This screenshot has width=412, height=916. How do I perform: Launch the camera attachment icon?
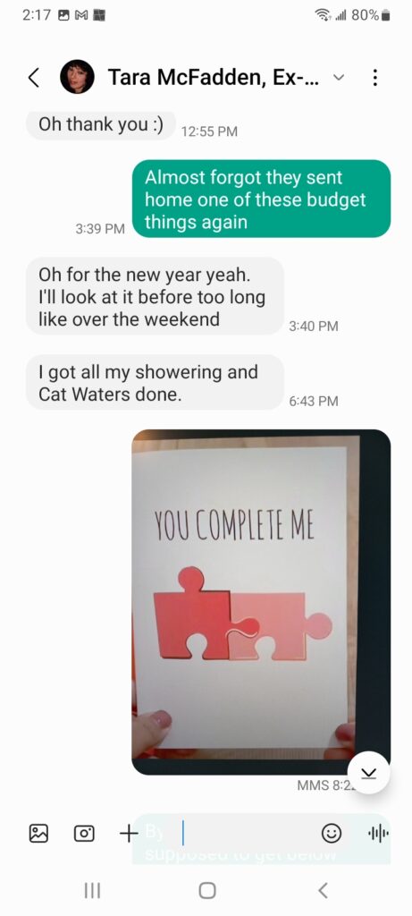84,834
